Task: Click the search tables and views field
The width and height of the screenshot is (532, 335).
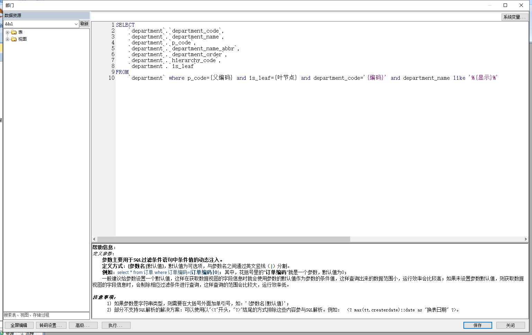Action: pos(46,315)
